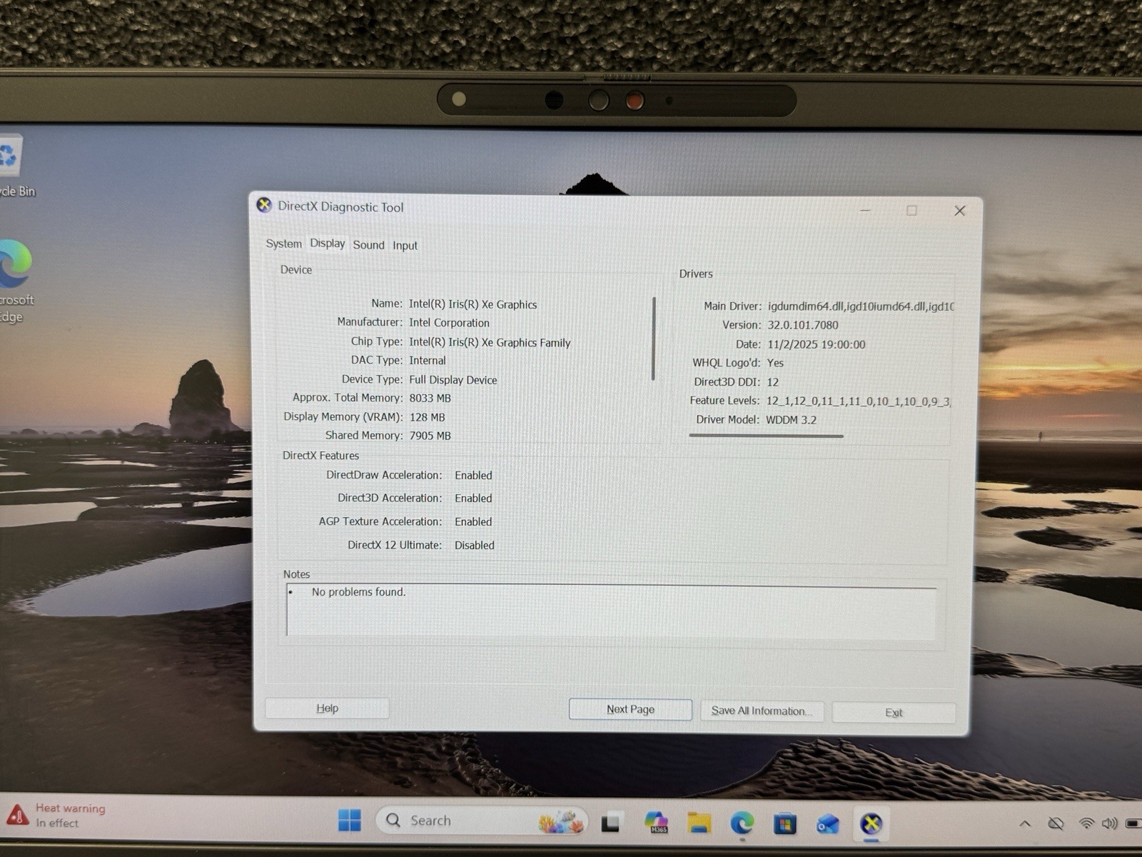Click the DirectX Diagnostic taskbar icon
This screenshot has width=1142, height=857.
[x=871, y=825]
